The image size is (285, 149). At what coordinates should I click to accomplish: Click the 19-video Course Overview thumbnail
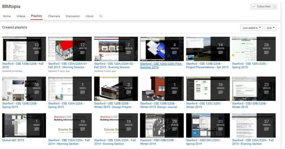tap(70, 126)
